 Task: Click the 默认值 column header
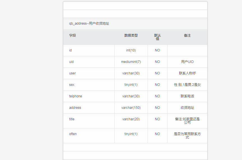[157, 37]
